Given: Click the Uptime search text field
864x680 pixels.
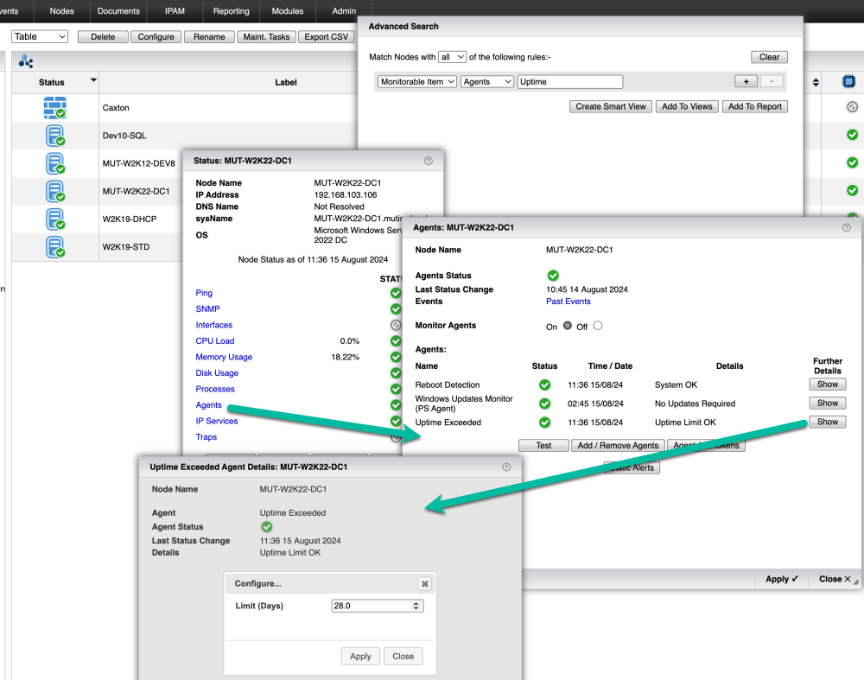Looking at the screenshot, I should tap(569, 82).
